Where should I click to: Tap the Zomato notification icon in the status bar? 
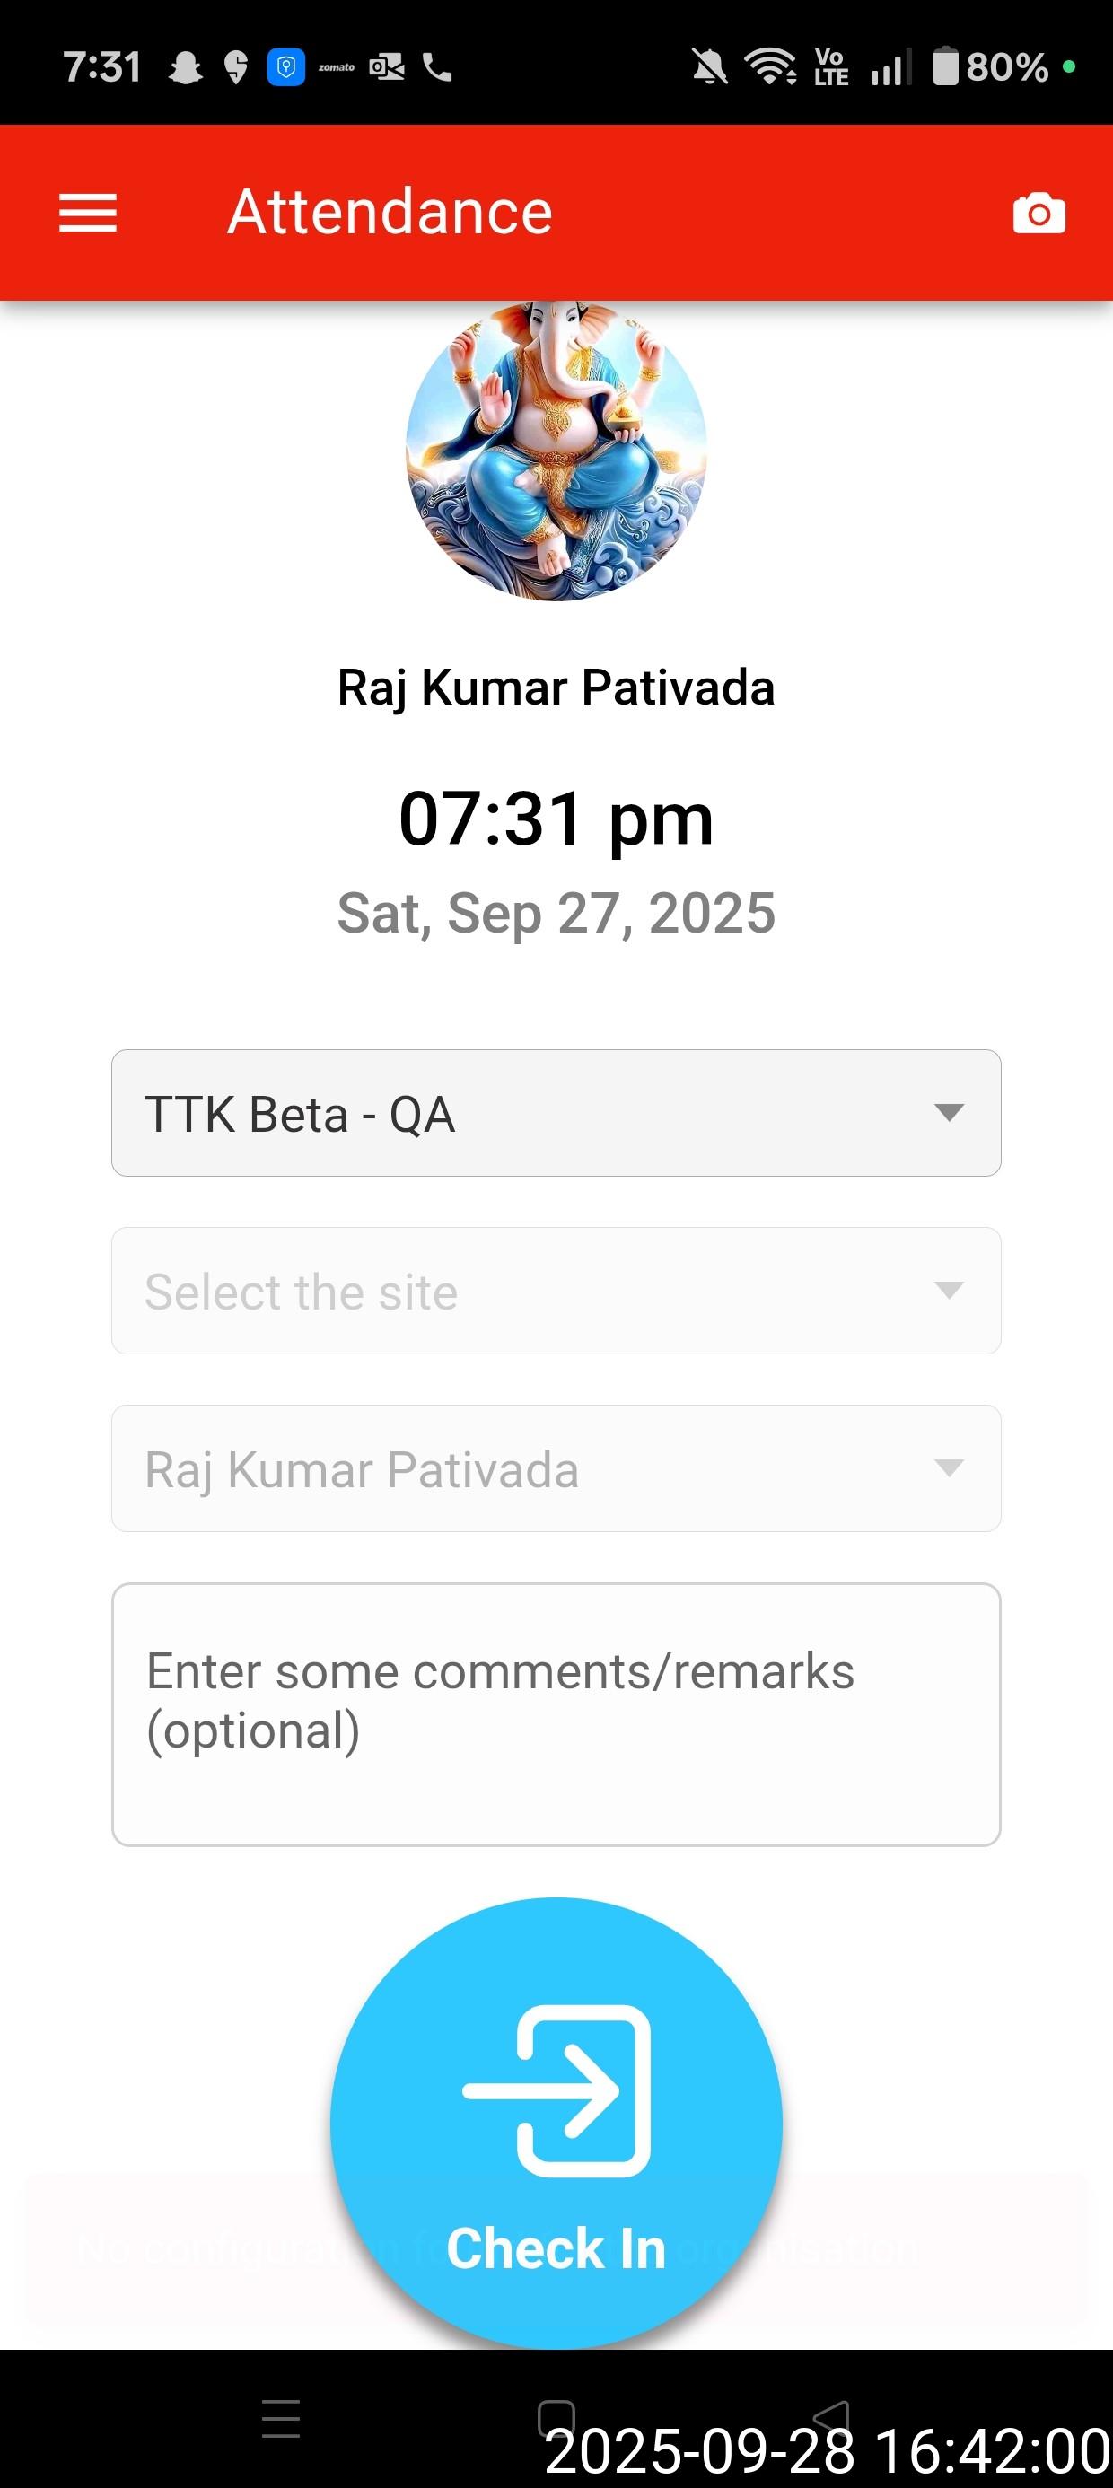(x=337, y=67)
